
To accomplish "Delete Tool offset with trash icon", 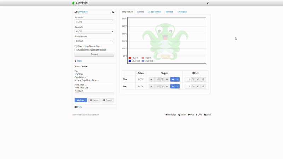I will point(203,79).
